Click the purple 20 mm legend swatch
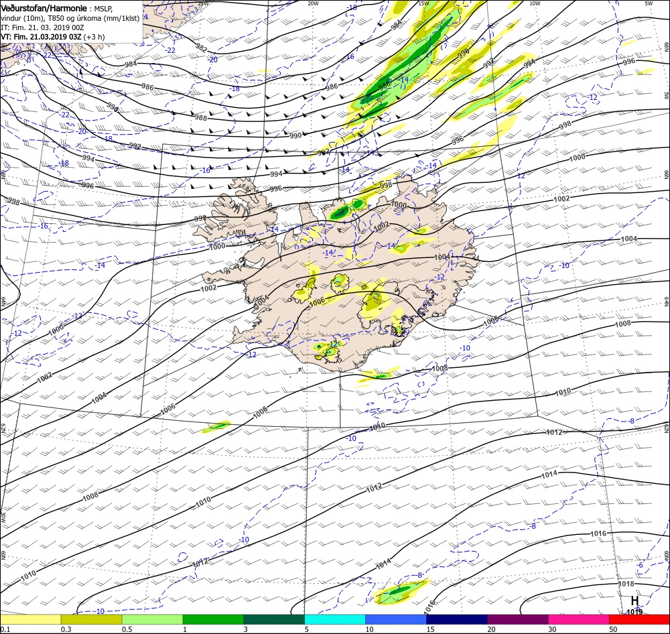Screen dimensions: 670x634 [517, 620]
